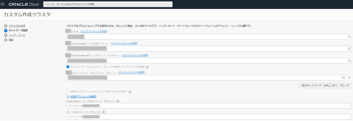353x121 pixels.
Task: Uncheck network security group traffic control checkbox
Action: (x=68, y=67)
